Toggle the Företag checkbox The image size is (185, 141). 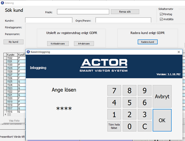pos(161,14)
